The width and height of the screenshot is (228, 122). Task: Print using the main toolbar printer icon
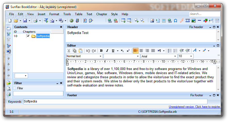(x=35, y=21)
